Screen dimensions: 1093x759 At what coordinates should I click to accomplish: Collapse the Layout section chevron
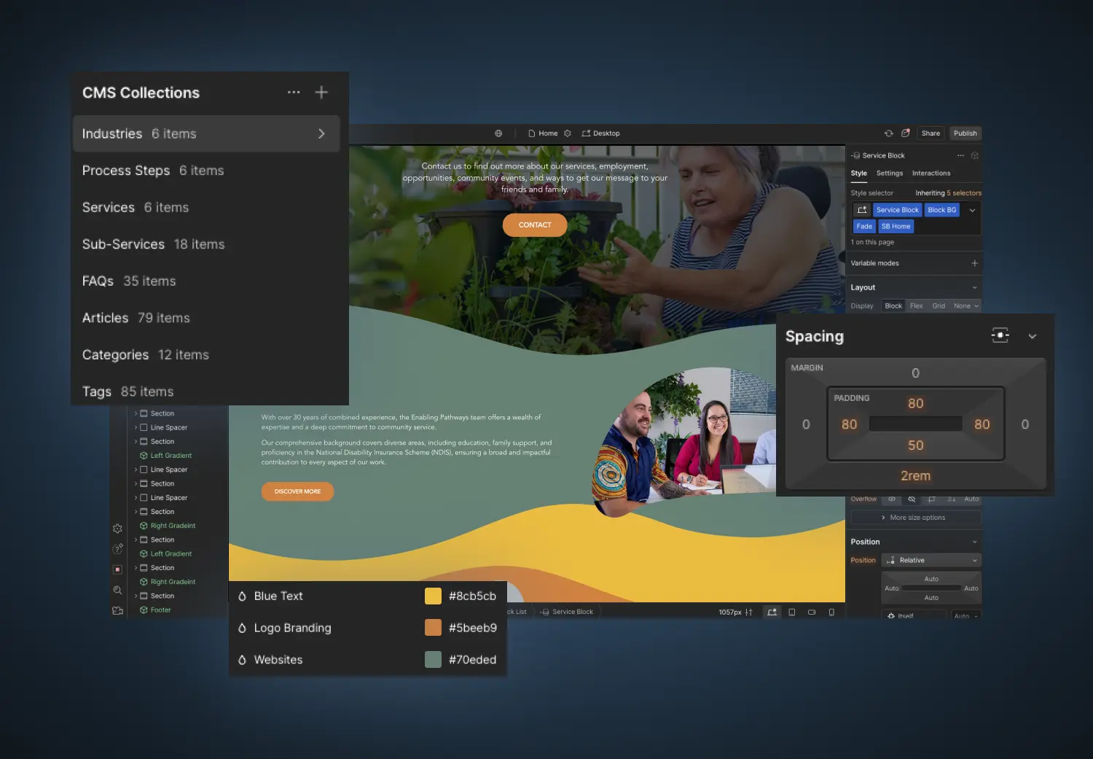click(x=975, y=287)
